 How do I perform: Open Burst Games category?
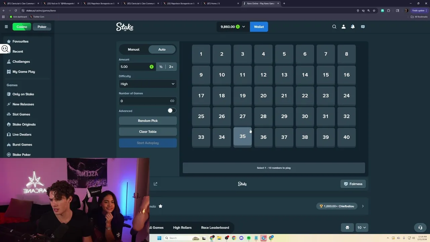pyautogui.click(x=27, y=145)
